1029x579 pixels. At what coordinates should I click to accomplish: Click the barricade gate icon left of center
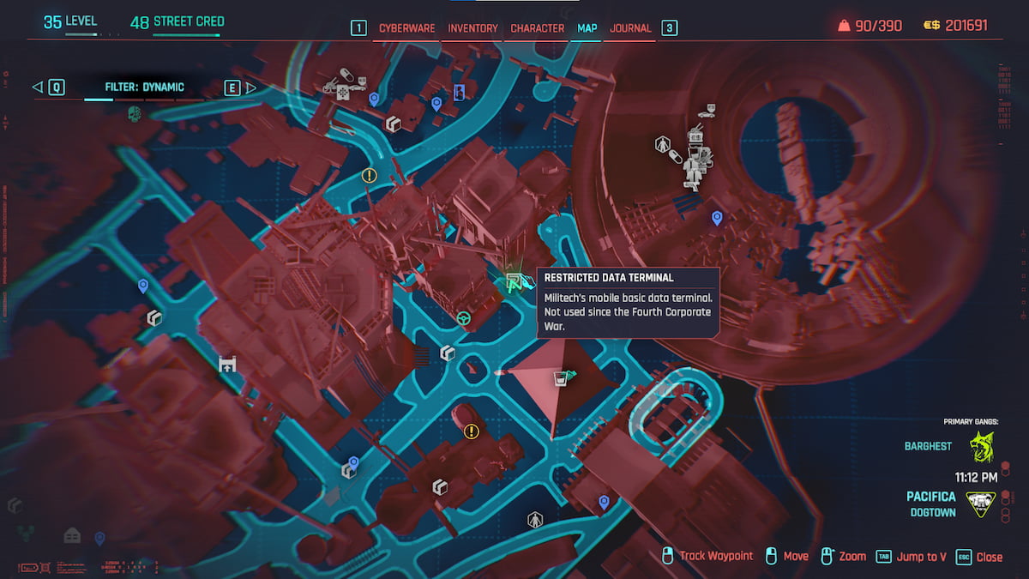coord(227,364)
